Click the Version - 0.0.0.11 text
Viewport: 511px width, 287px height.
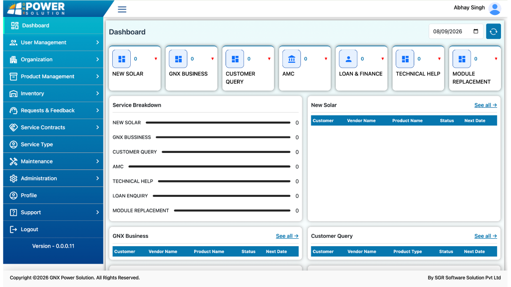tap(53, 246)
